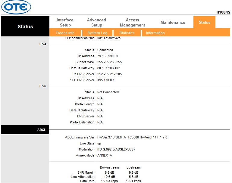Select the Status tab
Screen dimensions: 232x183
[x=204, y=22]
